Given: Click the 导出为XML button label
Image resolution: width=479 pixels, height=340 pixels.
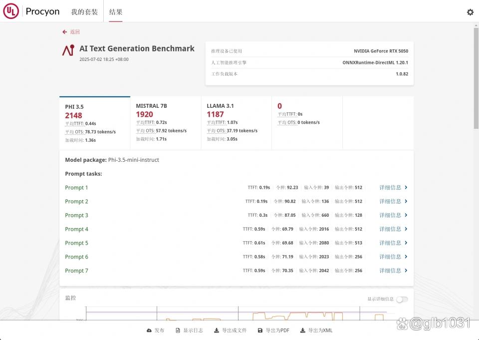Looking at the screenshot, I should [320, 331].
